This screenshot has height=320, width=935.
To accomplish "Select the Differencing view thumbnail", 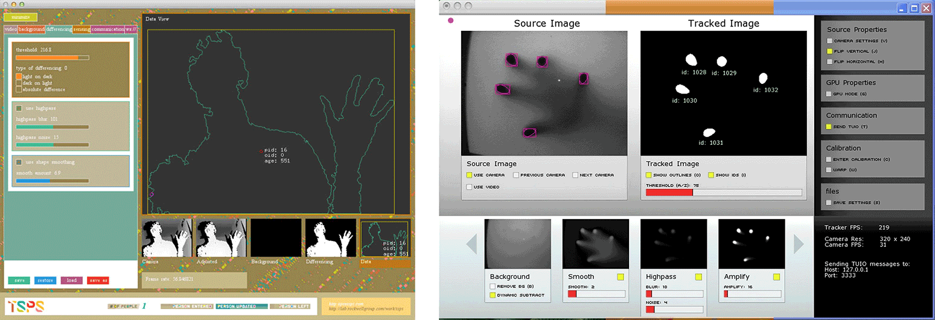I will point(330,238).
